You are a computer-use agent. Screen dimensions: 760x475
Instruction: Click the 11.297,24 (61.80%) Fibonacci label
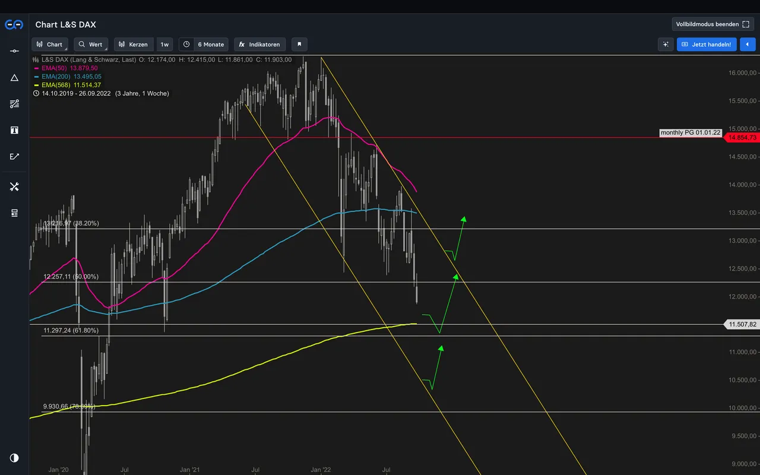coord(71,330)
